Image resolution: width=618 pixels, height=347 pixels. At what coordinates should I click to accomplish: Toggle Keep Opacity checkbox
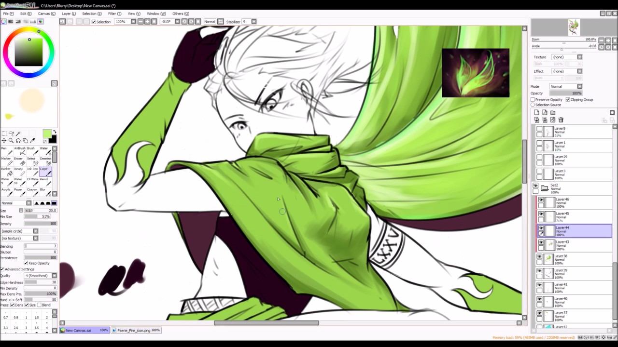click(x=26, y=263)
